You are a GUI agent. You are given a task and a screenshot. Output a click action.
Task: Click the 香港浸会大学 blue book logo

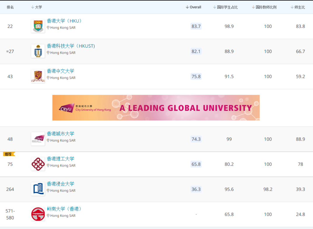pos(38,189)
